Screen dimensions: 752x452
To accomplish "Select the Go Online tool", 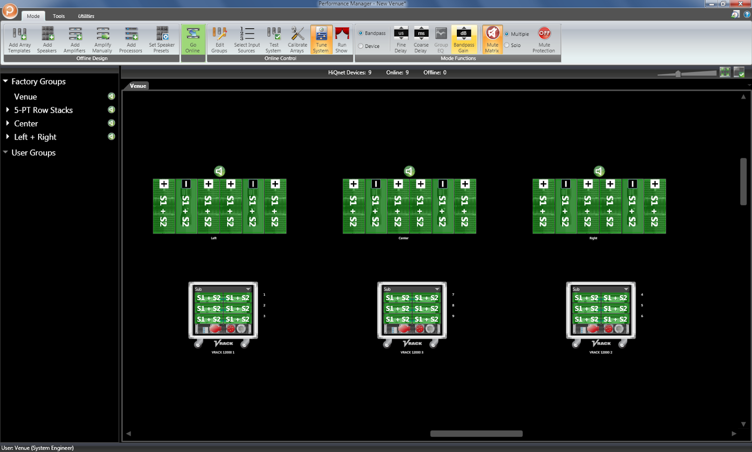I will coord(193,39).
